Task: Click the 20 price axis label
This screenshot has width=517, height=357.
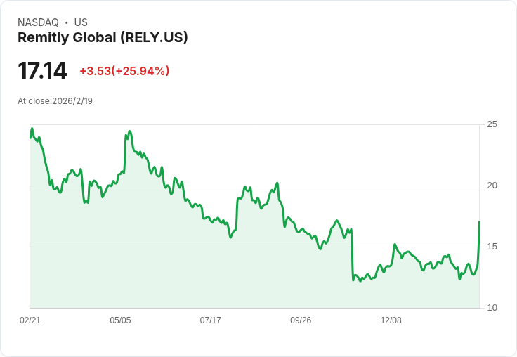Action: click(492, 186)
